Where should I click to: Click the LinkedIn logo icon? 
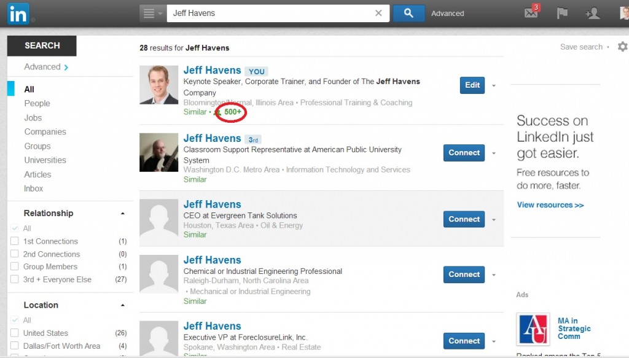[x=18, y=14]
